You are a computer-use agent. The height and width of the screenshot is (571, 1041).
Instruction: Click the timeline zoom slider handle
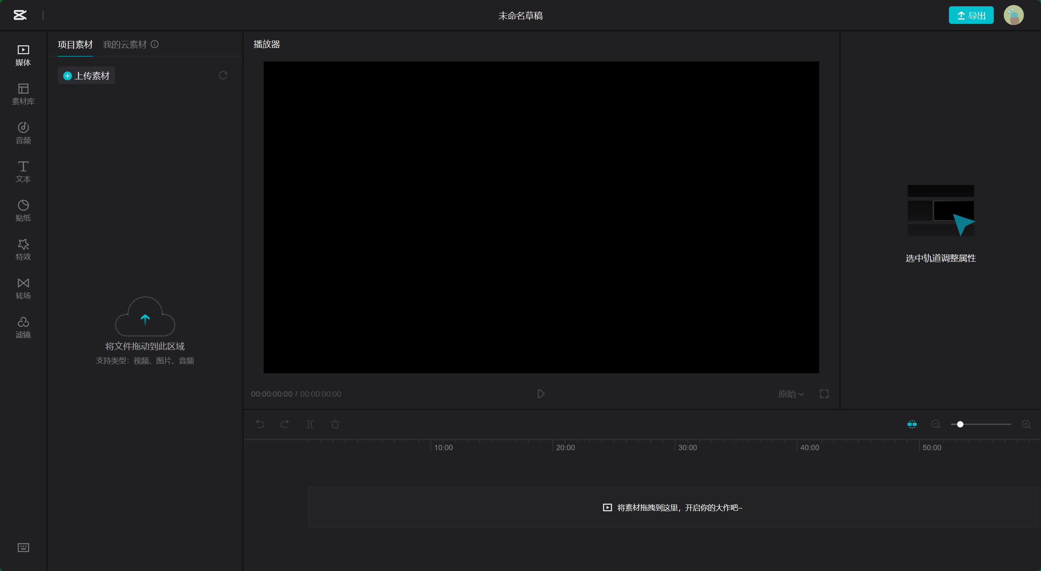point(960,424)
